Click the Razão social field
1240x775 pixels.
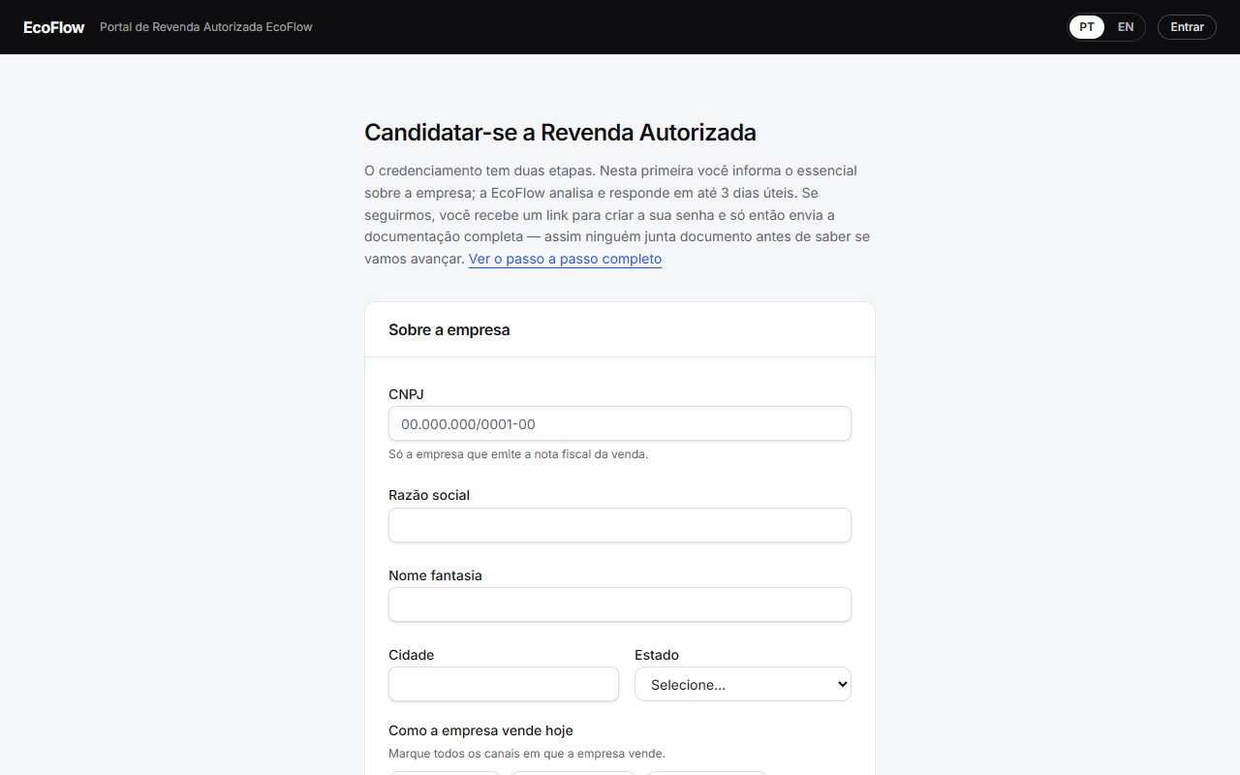coord(620,525)
